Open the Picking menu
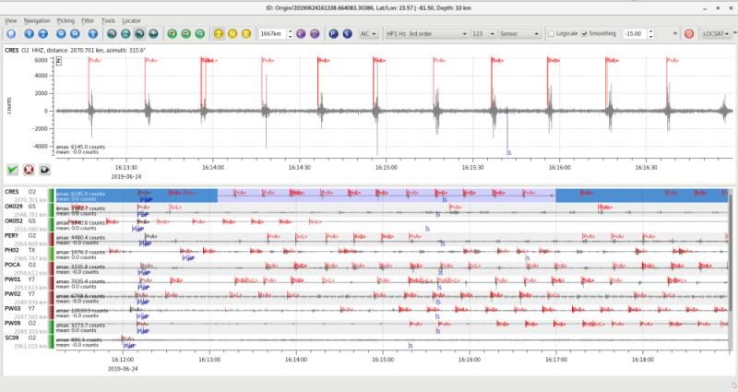Viewport: 738px width, 392px height. pos(65,20)
